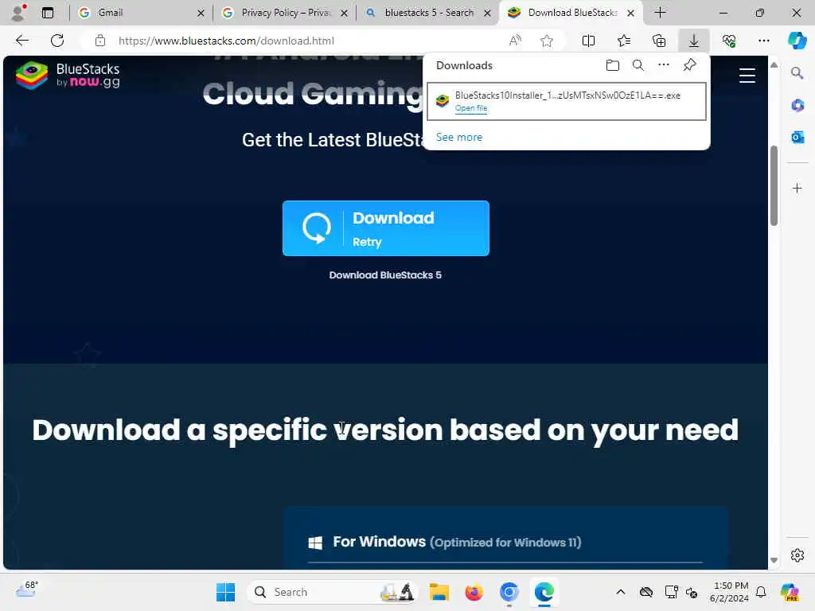Add this page to favorites star
Image resolution: width=815 pixels, height=611 pixels.
(546, 41)
